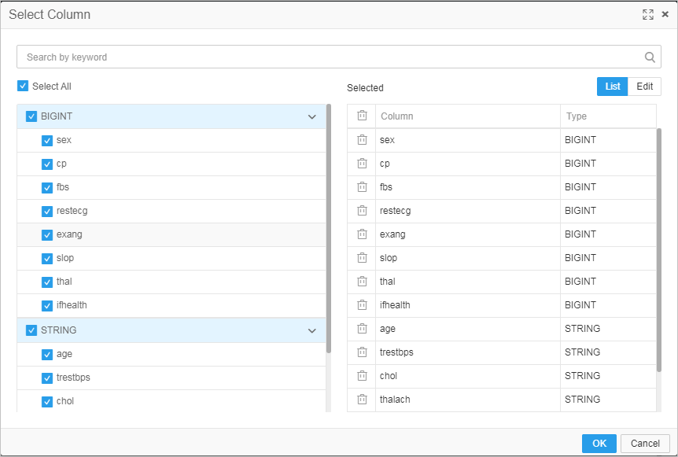Screen dimensions: 678x457
Task: Click the search magnifier icon
Action: (650, 57)
